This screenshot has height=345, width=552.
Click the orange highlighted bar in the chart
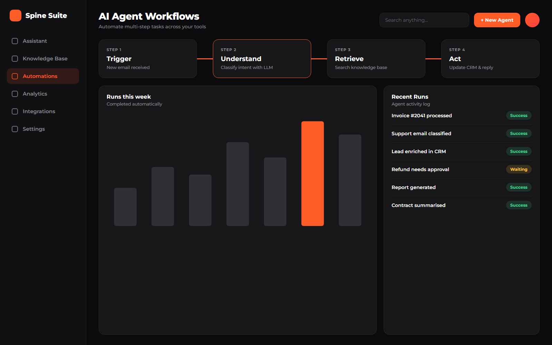click(313, 174)
